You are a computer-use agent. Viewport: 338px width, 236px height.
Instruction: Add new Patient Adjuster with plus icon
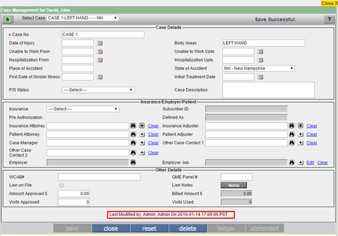coord(301,134)
